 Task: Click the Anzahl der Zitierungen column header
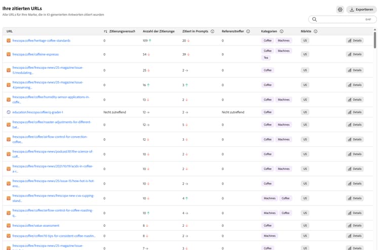159,31
